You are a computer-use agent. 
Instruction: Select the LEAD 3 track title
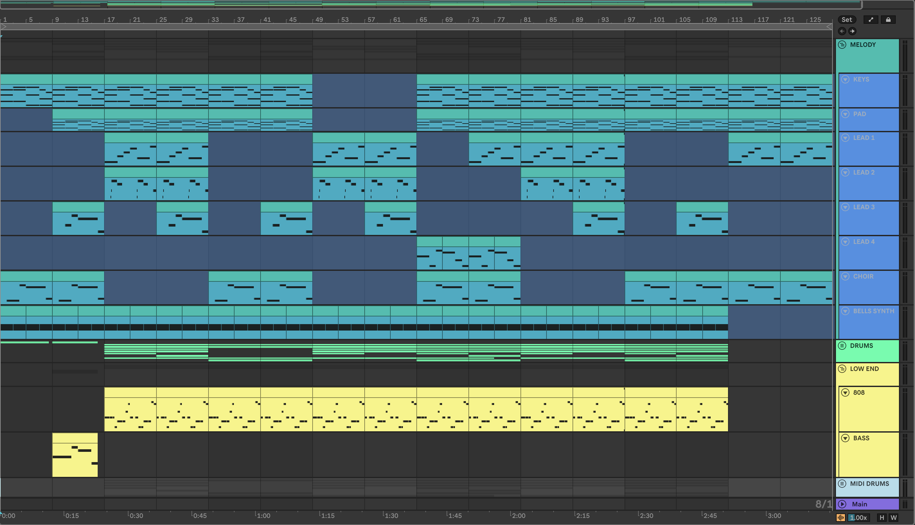coord(864,207)
